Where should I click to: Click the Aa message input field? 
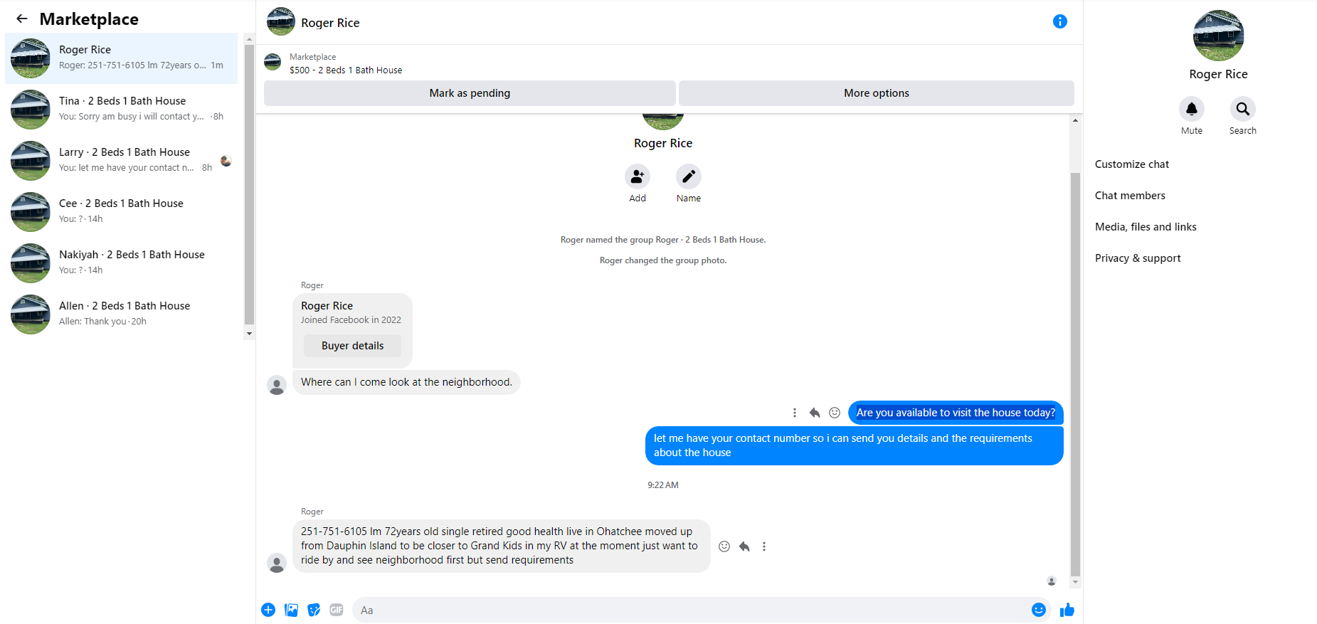689,610
